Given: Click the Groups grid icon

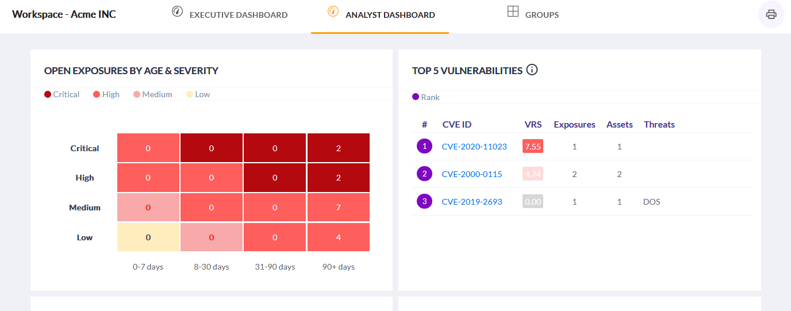Looking at the screenshot, I should point(513,11).
